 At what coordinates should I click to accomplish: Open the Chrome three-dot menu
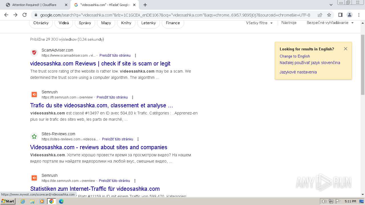point(359,15)
